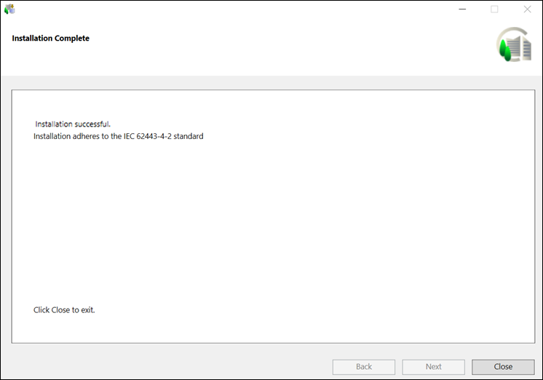The width and height of the screenshot is (543, 380).
Task: Select the IEC 62443-4-2 standard text line
Action: coord(118,136)
